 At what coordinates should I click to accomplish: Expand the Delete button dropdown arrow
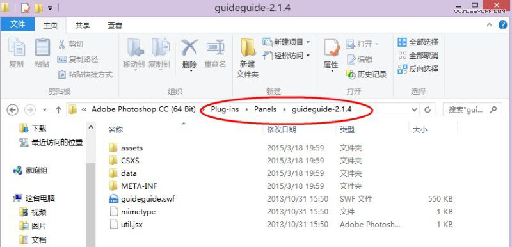tap(190, 71)
